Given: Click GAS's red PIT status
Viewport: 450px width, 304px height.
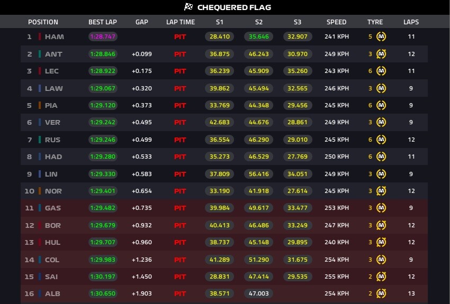Looking at the screenshot, I should [x=180, y=208].
